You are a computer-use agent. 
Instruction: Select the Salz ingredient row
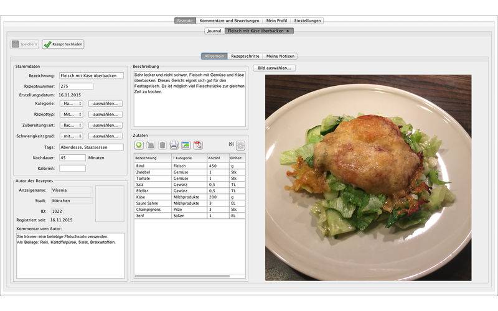tap(190, 184)
